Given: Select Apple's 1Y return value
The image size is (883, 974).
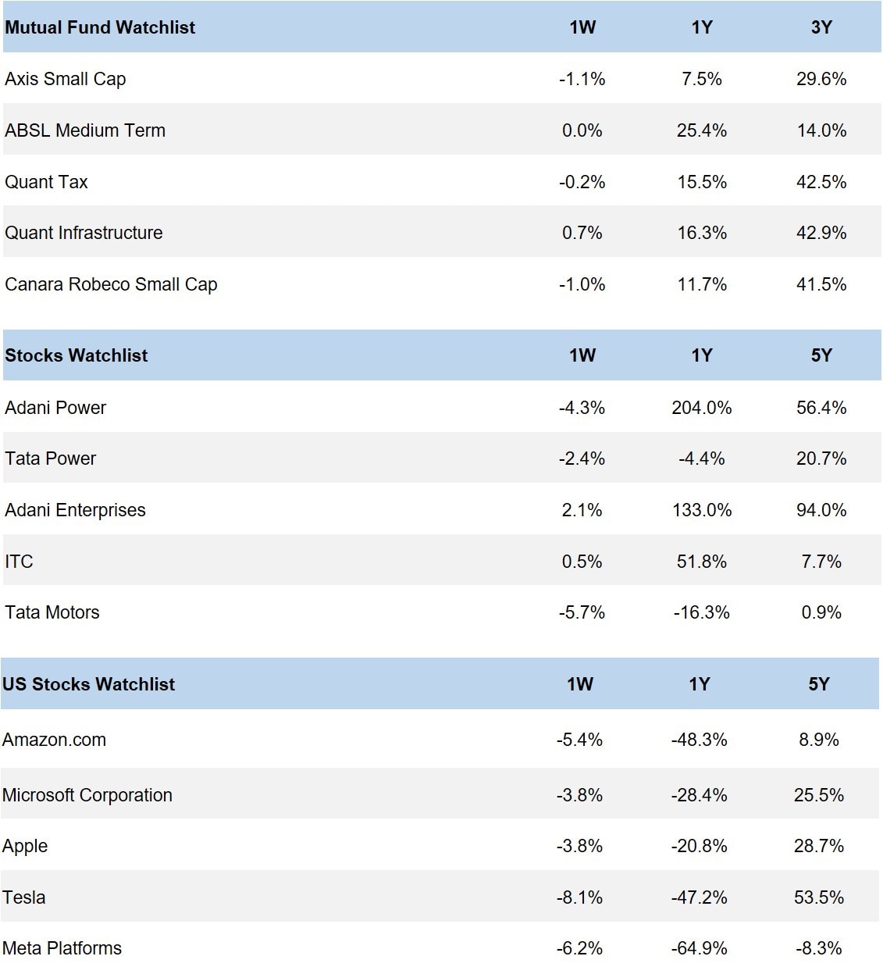Looking at the screenshot, I should coord(699,846).
